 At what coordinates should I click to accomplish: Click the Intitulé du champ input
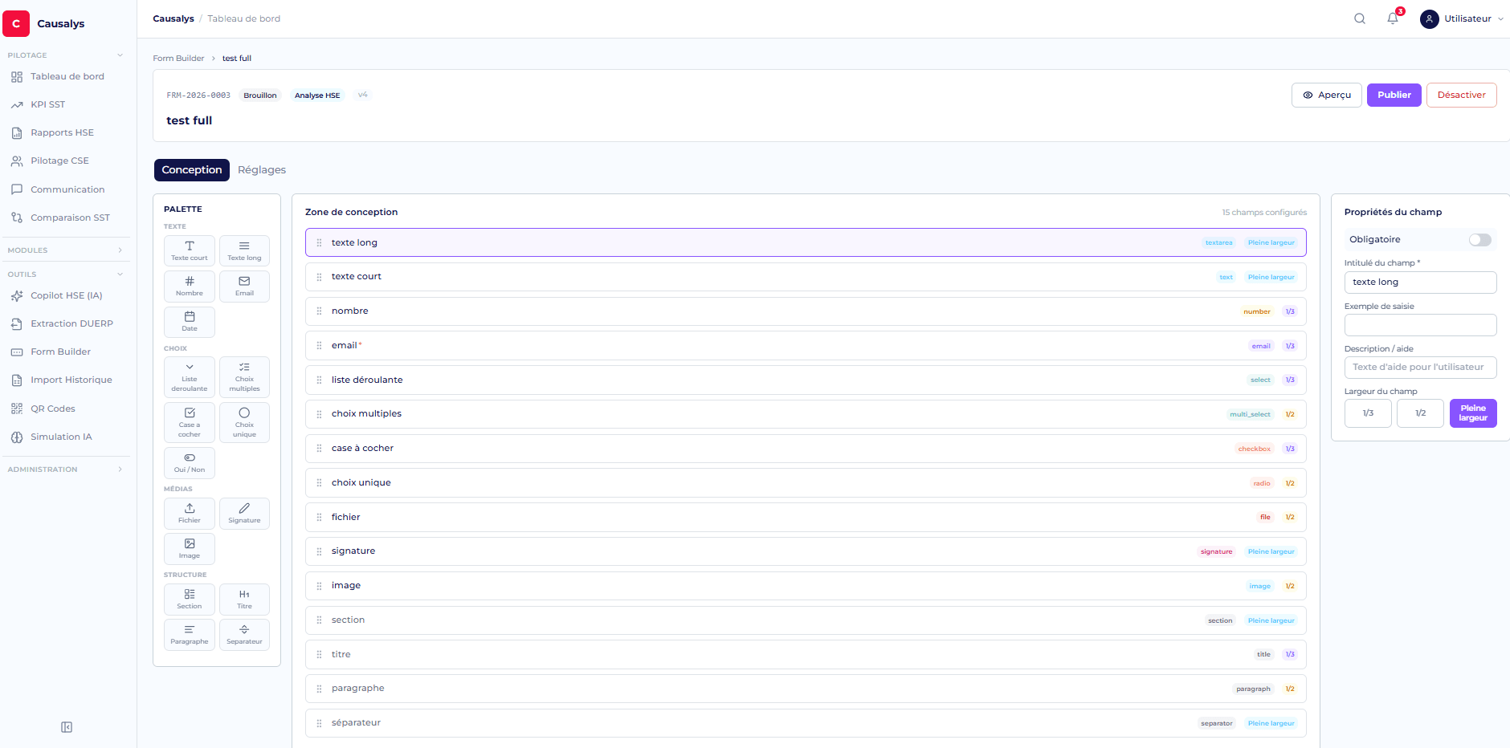coord(1420,283)
